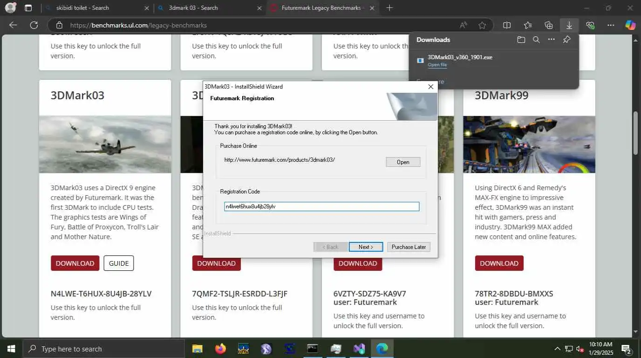Close the skibidi toilet tab
The width and height of the screenshot is (641, 358).
147,8
